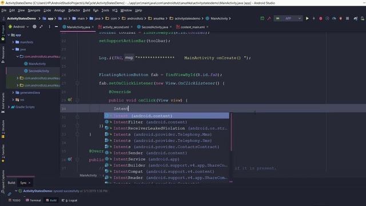Click the red Debug app icon
The image size is (366, 206).
(x=321, y=18)
